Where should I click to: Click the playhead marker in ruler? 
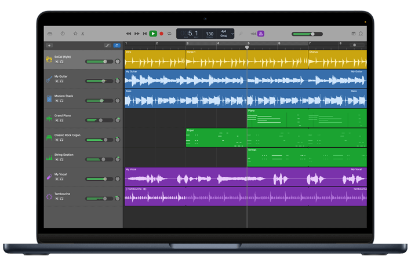[x=247, y=48]
